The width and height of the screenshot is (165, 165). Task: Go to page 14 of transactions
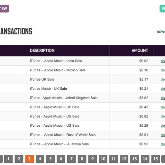[x=145, y=159]
